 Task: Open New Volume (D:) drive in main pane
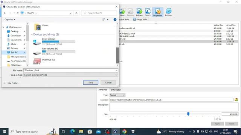tap(54, 51)
